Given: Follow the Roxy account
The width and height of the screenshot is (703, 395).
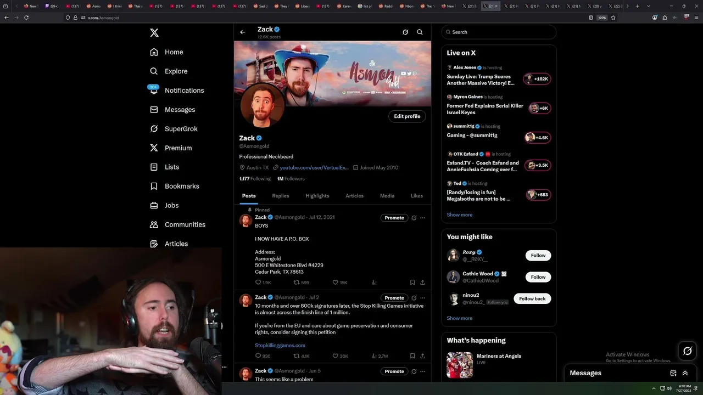Looking at the screenshot, I should [x=538, y=255].
